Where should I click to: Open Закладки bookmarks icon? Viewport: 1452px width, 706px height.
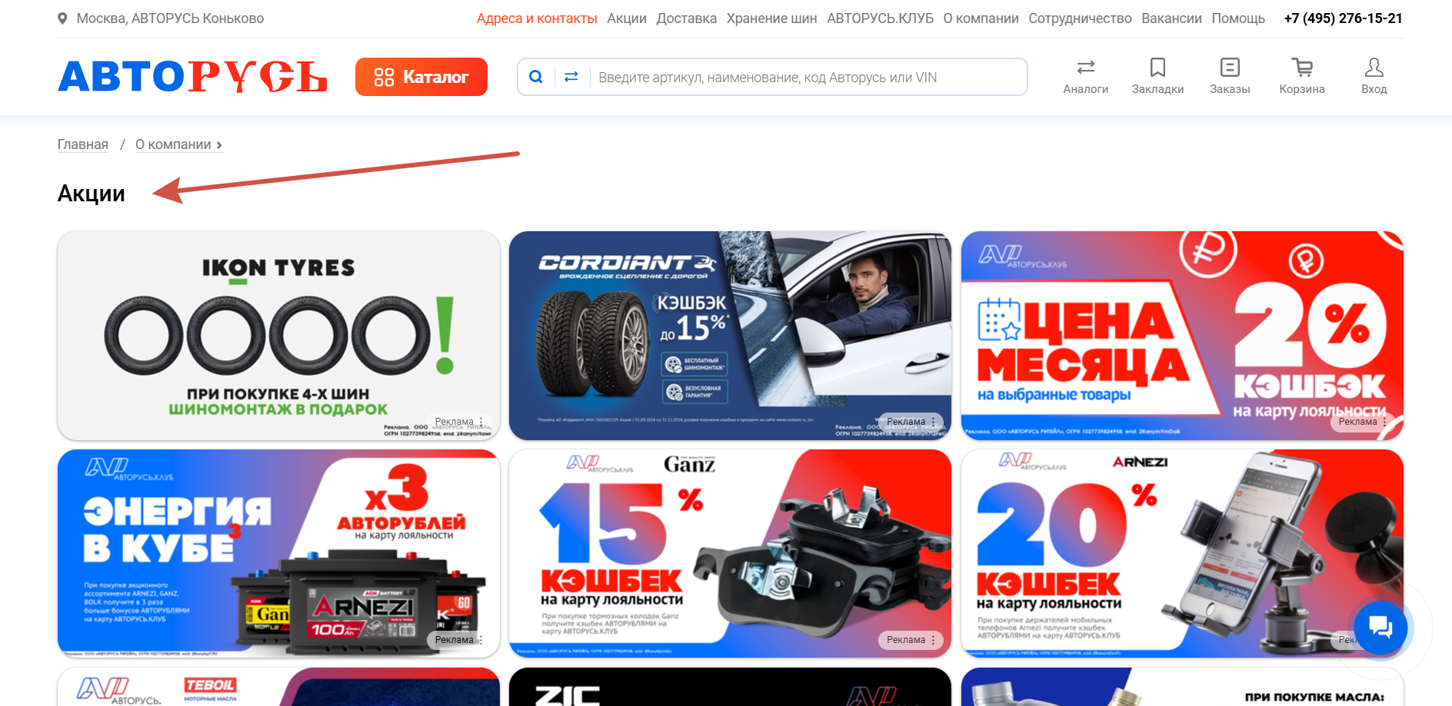1157,68
